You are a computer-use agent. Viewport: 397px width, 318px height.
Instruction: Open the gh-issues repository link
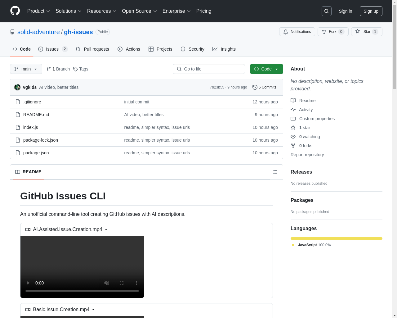click(78, 32)
